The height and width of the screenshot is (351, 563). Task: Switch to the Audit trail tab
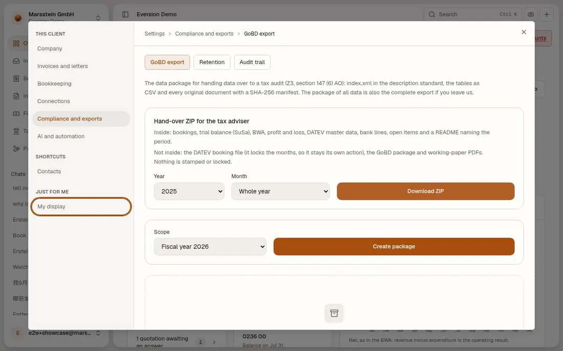click(252, 62)
